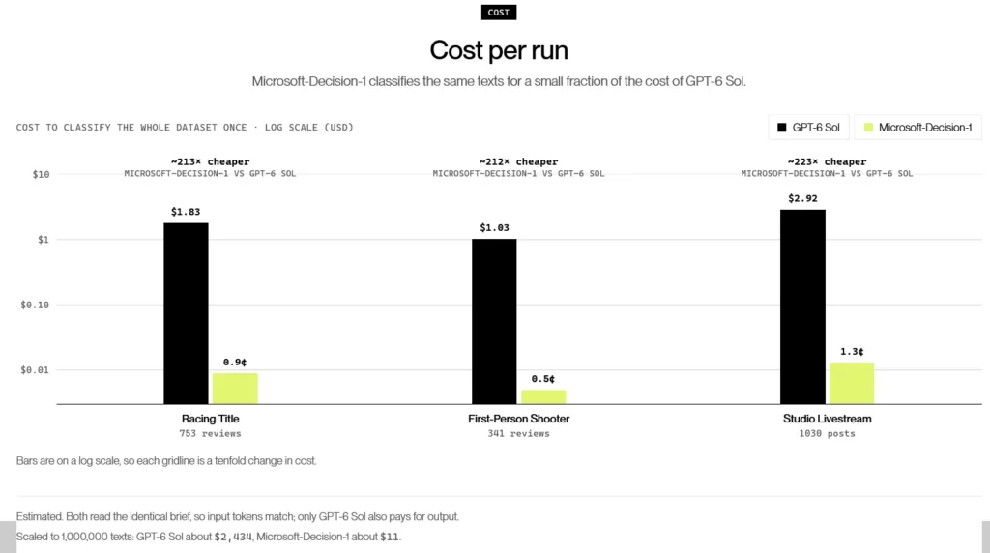990x553 pixels.
Task: Click the First-Person Shooter category label
Action: pos(518,419)
